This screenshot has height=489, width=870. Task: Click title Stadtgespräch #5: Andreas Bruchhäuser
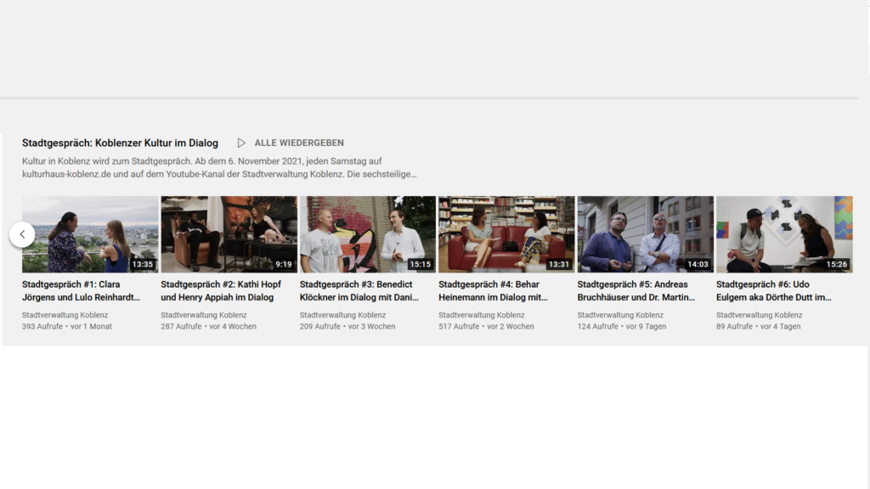pos(636,290)
